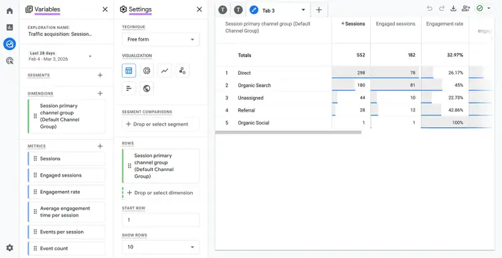Sort by Engaged sessions column header
Screen dimensions: 502x258
coord(396,23)
